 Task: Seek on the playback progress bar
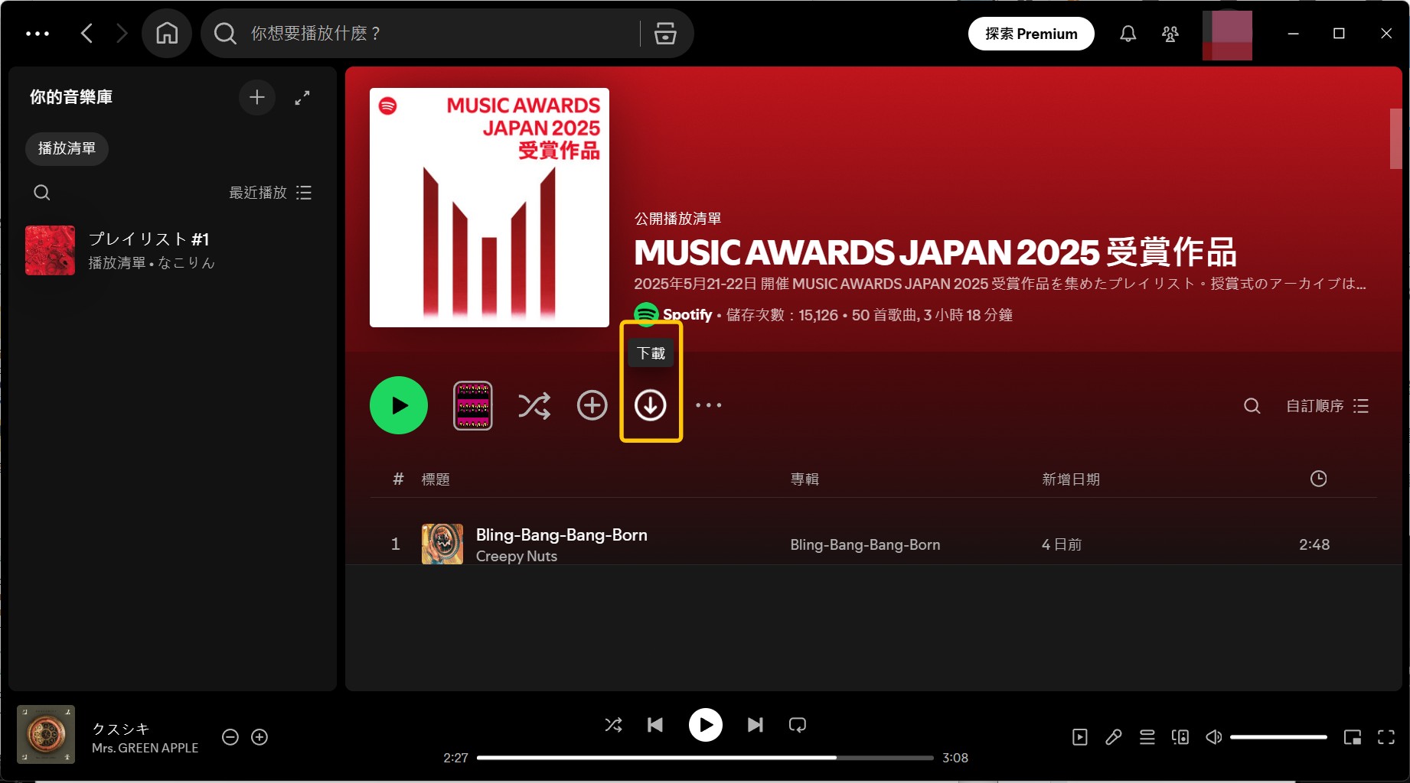pyautogui.click(x=705, y=758)
